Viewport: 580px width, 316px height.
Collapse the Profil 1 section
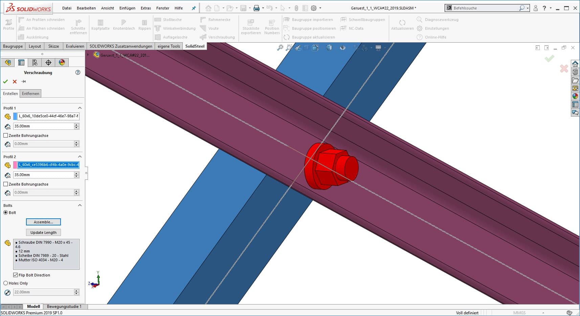click(x=80, y=108)
